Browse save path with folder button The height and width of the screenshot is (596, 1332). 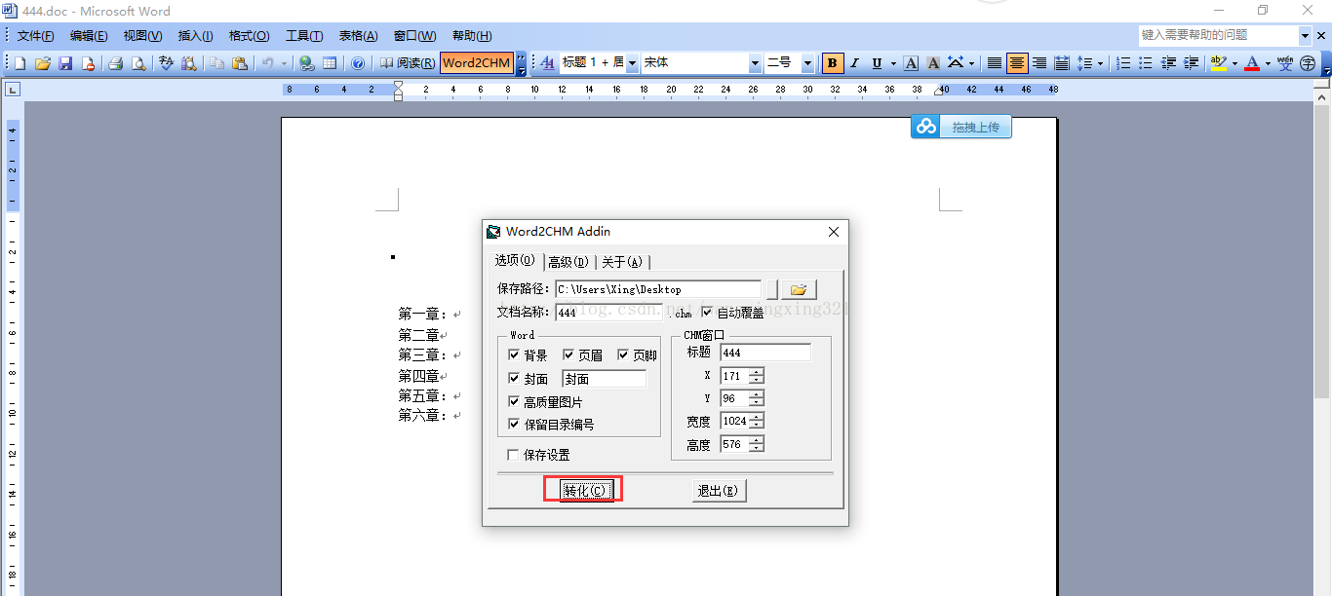[x=799, y=289]
